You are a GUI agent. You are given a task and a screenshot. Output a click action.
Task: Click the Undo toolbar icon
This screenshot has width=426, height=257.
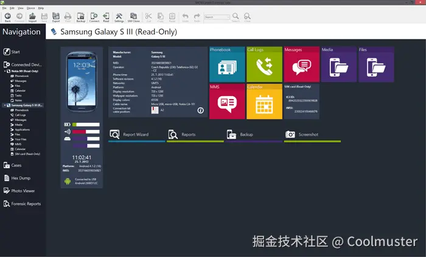click(x=185, y=18)
